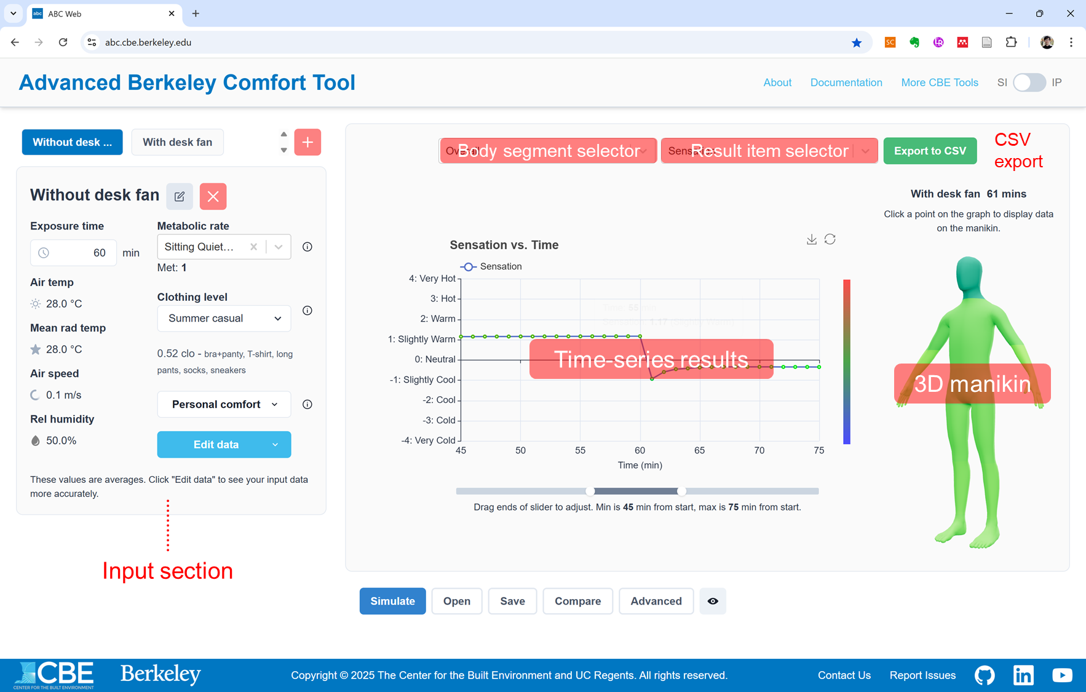Click the edit pencil icon beside Without desk fan
This screenshot has width=1086, height=692.
point(180,196)
